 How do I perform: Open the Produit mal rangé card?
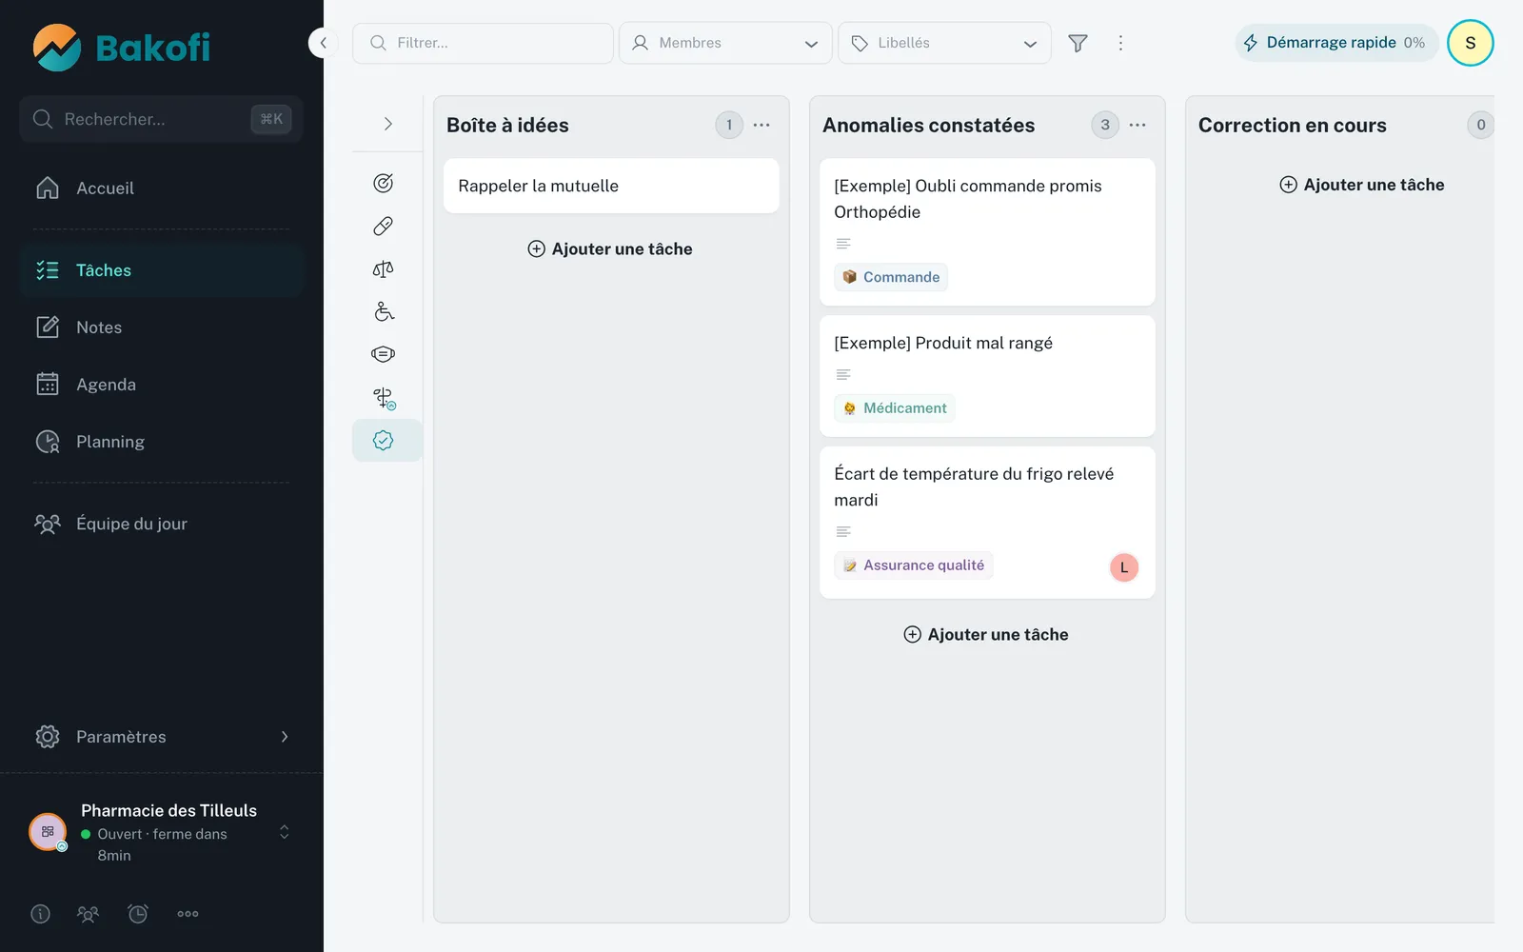pyautogui.click(x=987, y=376)
